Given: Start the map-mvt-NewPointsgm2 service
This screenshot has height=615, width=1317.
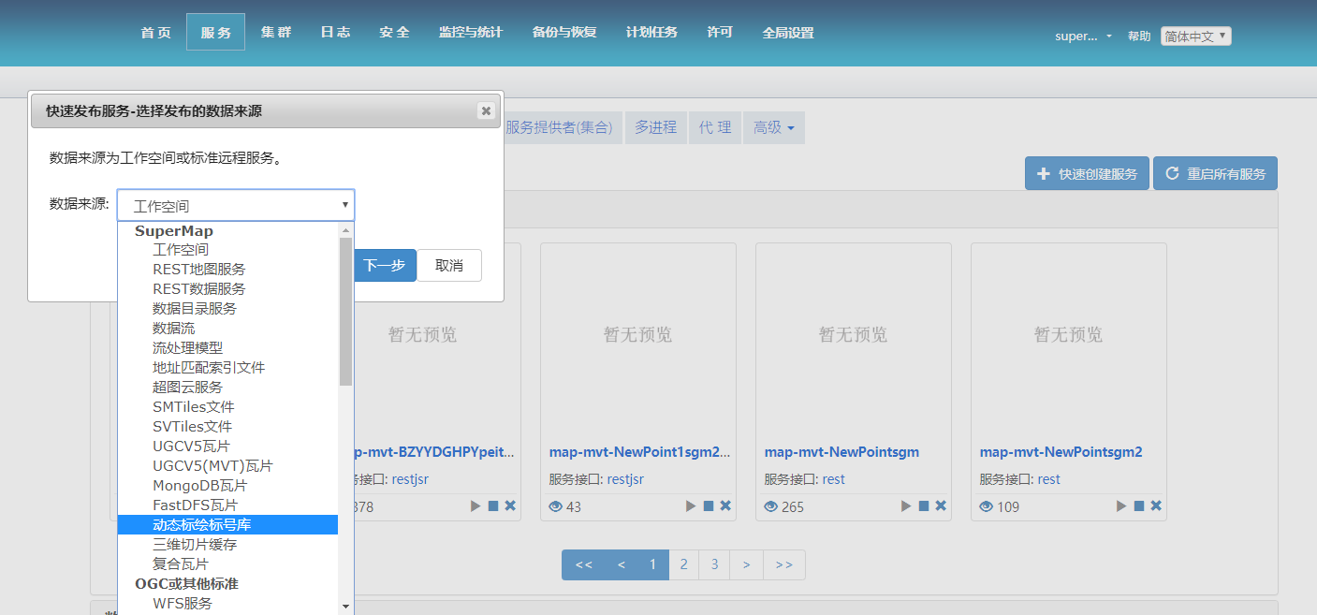Looking at the screenshot, I should coord(1120,506).
